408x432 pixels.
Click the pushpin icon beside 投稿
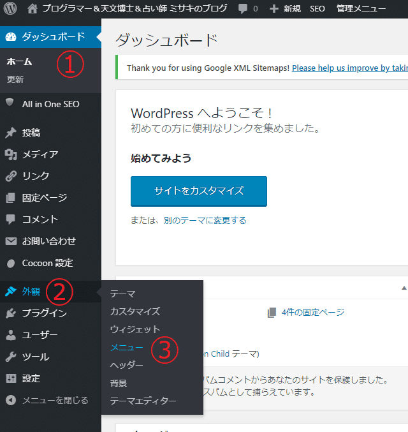tap(11, 133)
